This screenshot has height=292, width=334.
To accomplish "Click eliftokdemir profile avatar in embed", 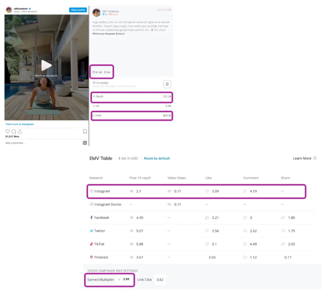I will pos(9,10).
